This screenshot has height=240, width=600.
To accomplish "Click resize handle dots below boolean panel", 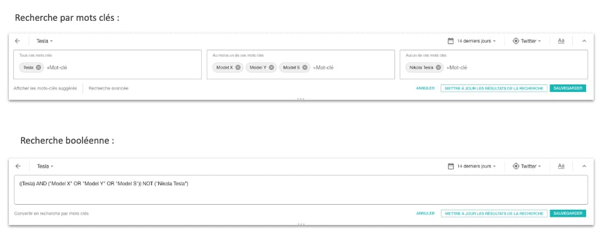I will pos(301,224).
